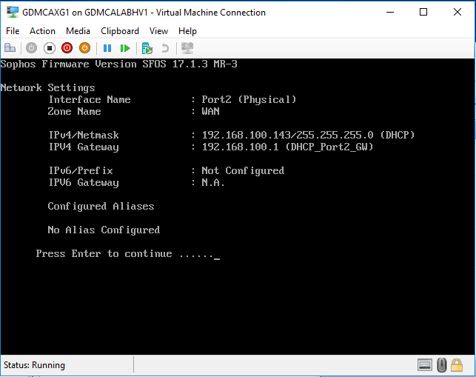Click the 'Not Configured' IPv6 value
The height and width of the screenshot is (377, 476).
click(243, 171)
